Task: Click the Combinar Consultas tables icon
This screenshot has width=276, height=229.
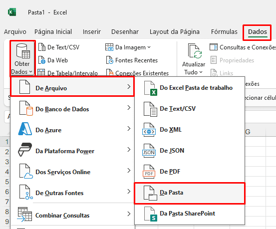Action: [24, 215]
